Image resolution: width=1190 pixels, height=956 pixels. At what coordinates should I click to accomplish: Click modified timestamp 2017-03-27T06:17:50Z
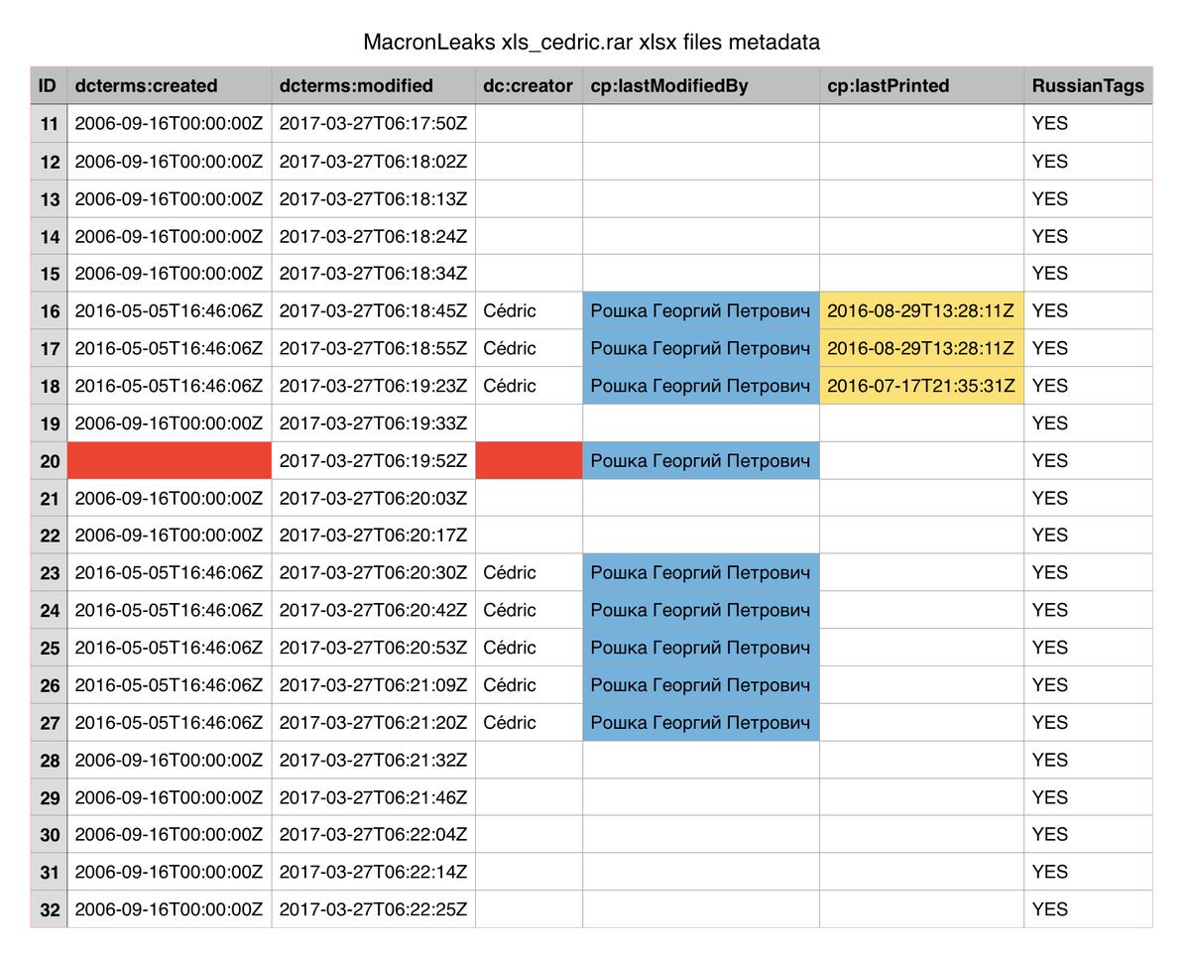tap(373, 124)
